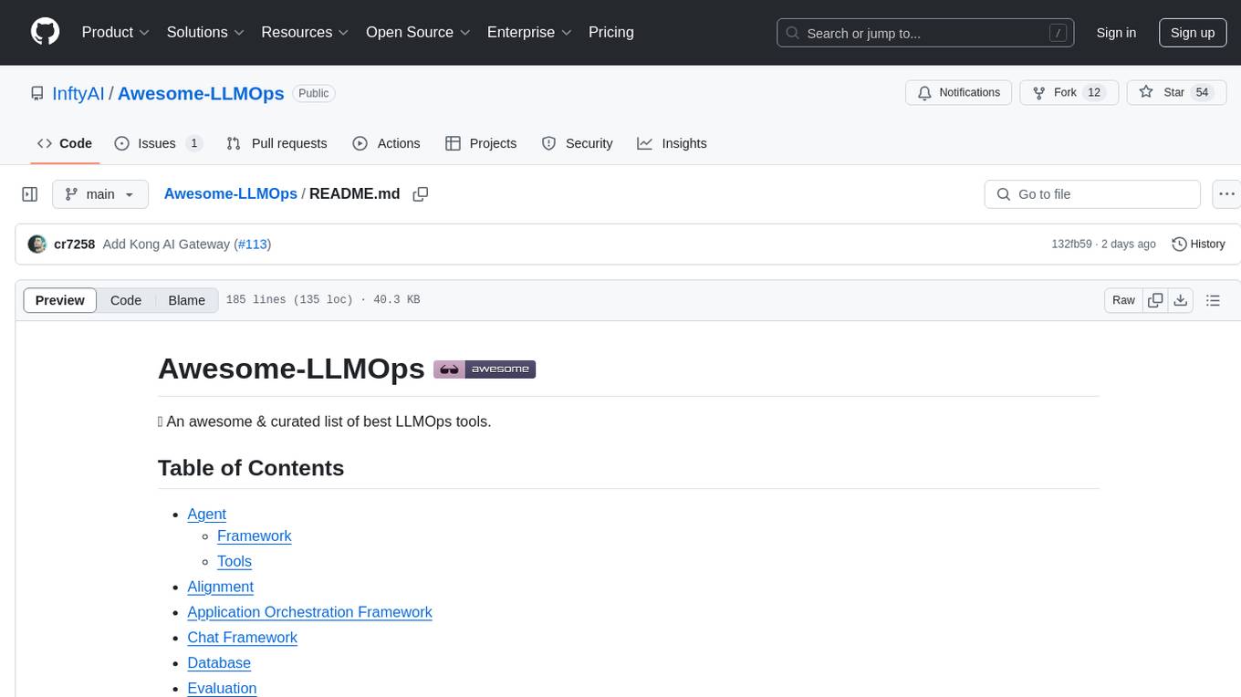Viewport: 1241px width, 697px height.
Task: Jump to the Evaluation section
Action: pos(222,688)
